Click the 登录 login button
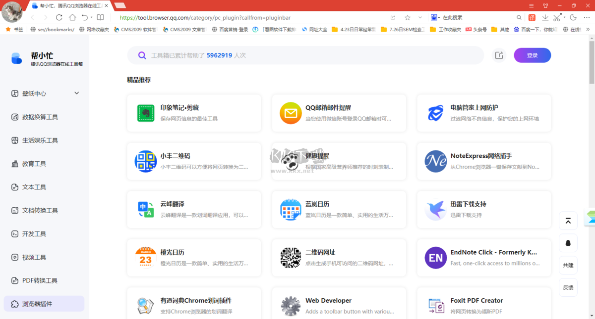Viewport: 595px width, 319px height. [532, 55]
